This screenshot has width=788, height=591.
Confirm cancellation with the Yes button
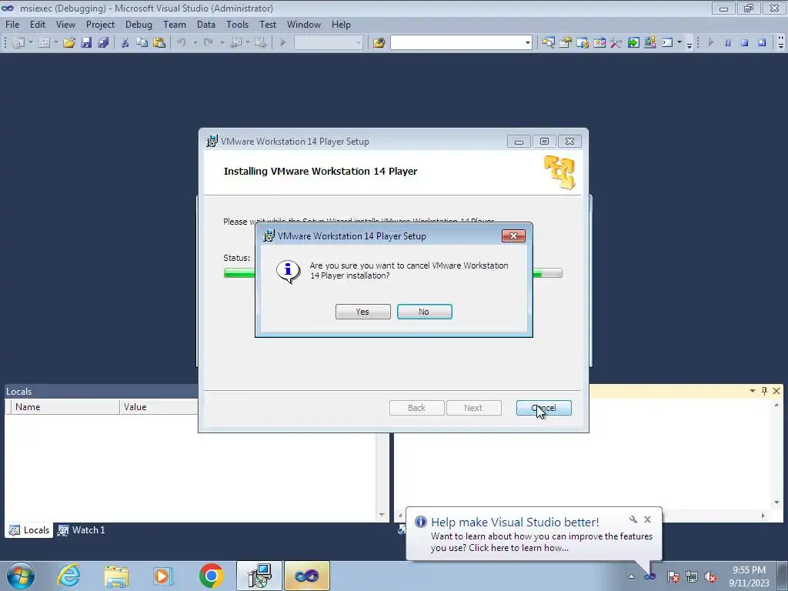tap(363, 312)
